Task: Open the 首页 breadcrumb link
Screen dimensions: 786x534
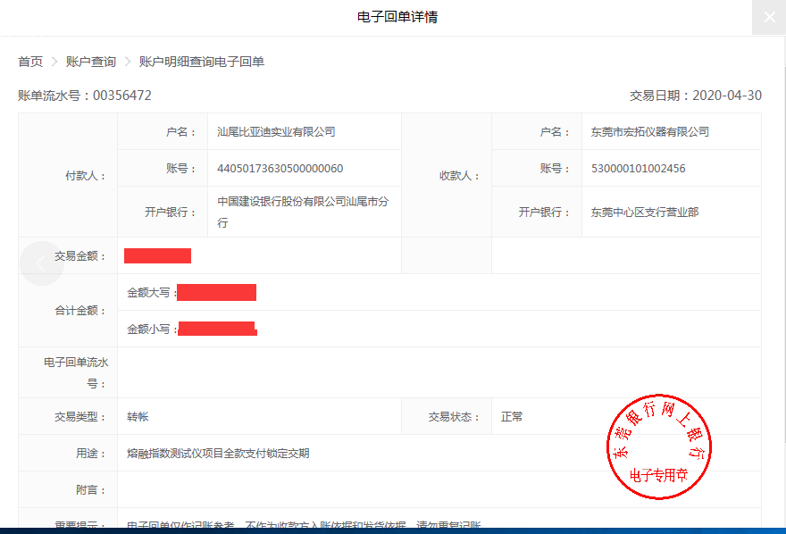Action: [30, 62]
